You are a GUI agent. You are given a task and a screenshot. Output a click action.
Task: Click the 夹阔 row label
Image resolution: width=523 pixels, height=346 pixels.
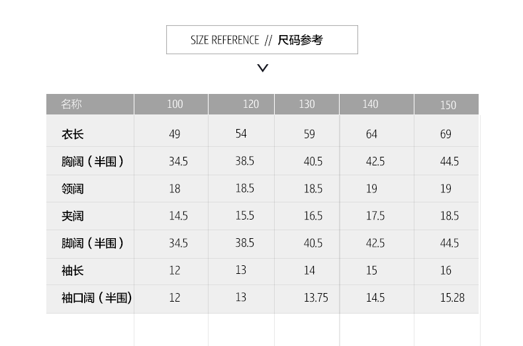73,216
